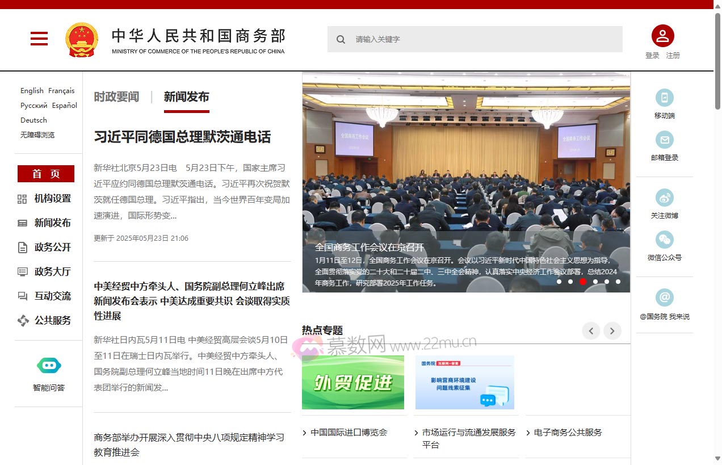Open headline 习近平同德国总理默茨通电话
The image size is (722, 465).
[x=182, y=137]
